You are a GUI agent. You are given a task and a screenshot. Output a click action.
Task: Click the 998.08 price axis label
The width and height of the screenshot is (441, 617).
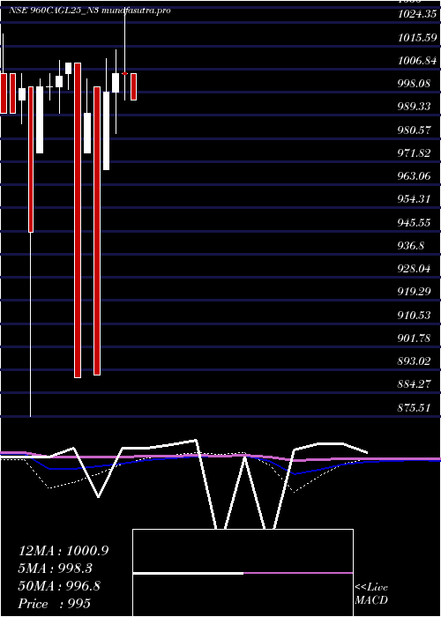pos(414,84)
